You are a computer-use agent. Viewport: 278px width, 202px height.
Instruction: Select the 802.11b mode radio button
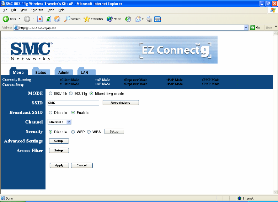50,93
